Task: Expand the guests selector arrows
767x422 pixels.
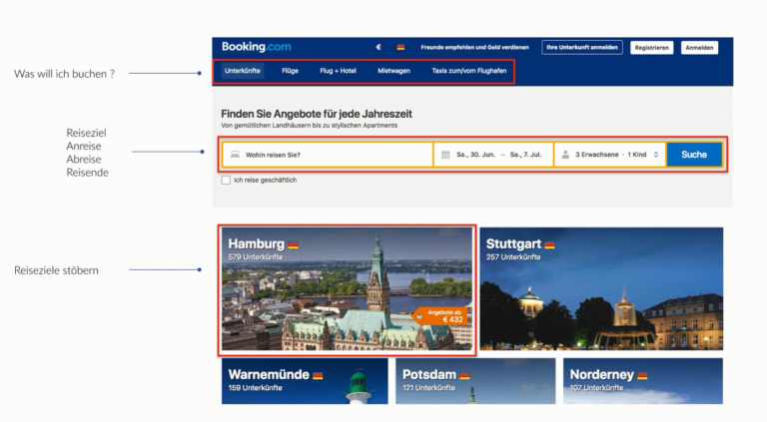Action: tap(656, 155)
